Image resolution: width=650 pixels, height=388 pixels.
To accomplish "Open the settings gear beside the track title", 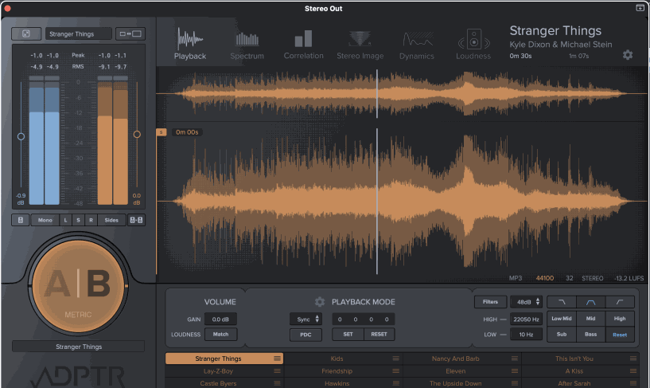I will [628, 55].
